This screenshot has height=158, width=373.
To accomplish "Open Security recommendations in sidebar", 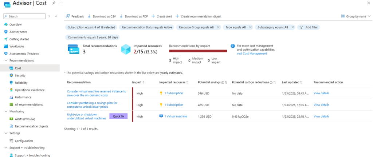I will tap(20, 75).
